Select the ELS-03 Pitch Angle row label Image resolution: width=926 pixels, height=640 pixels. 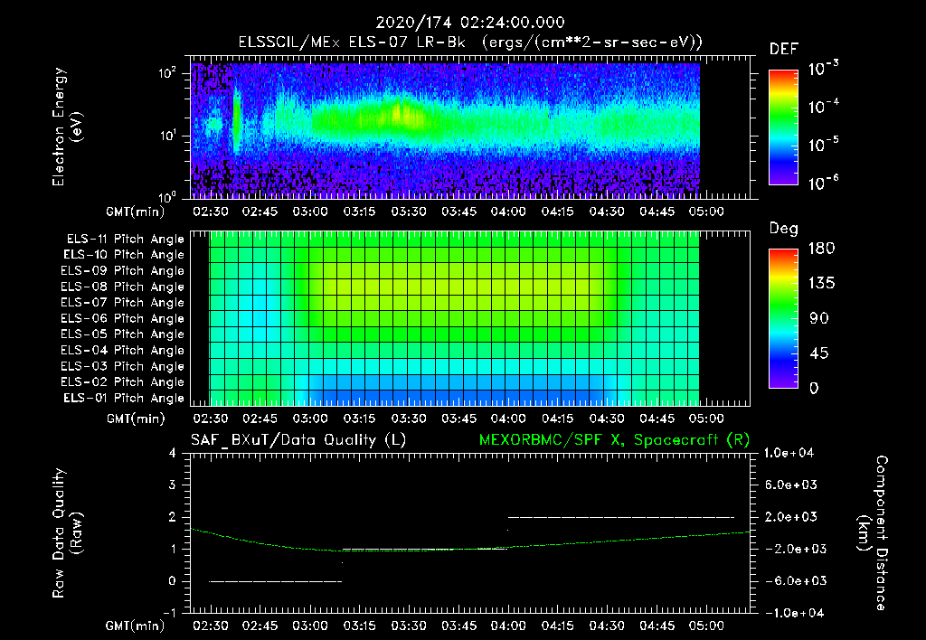(x=123, y=366)
